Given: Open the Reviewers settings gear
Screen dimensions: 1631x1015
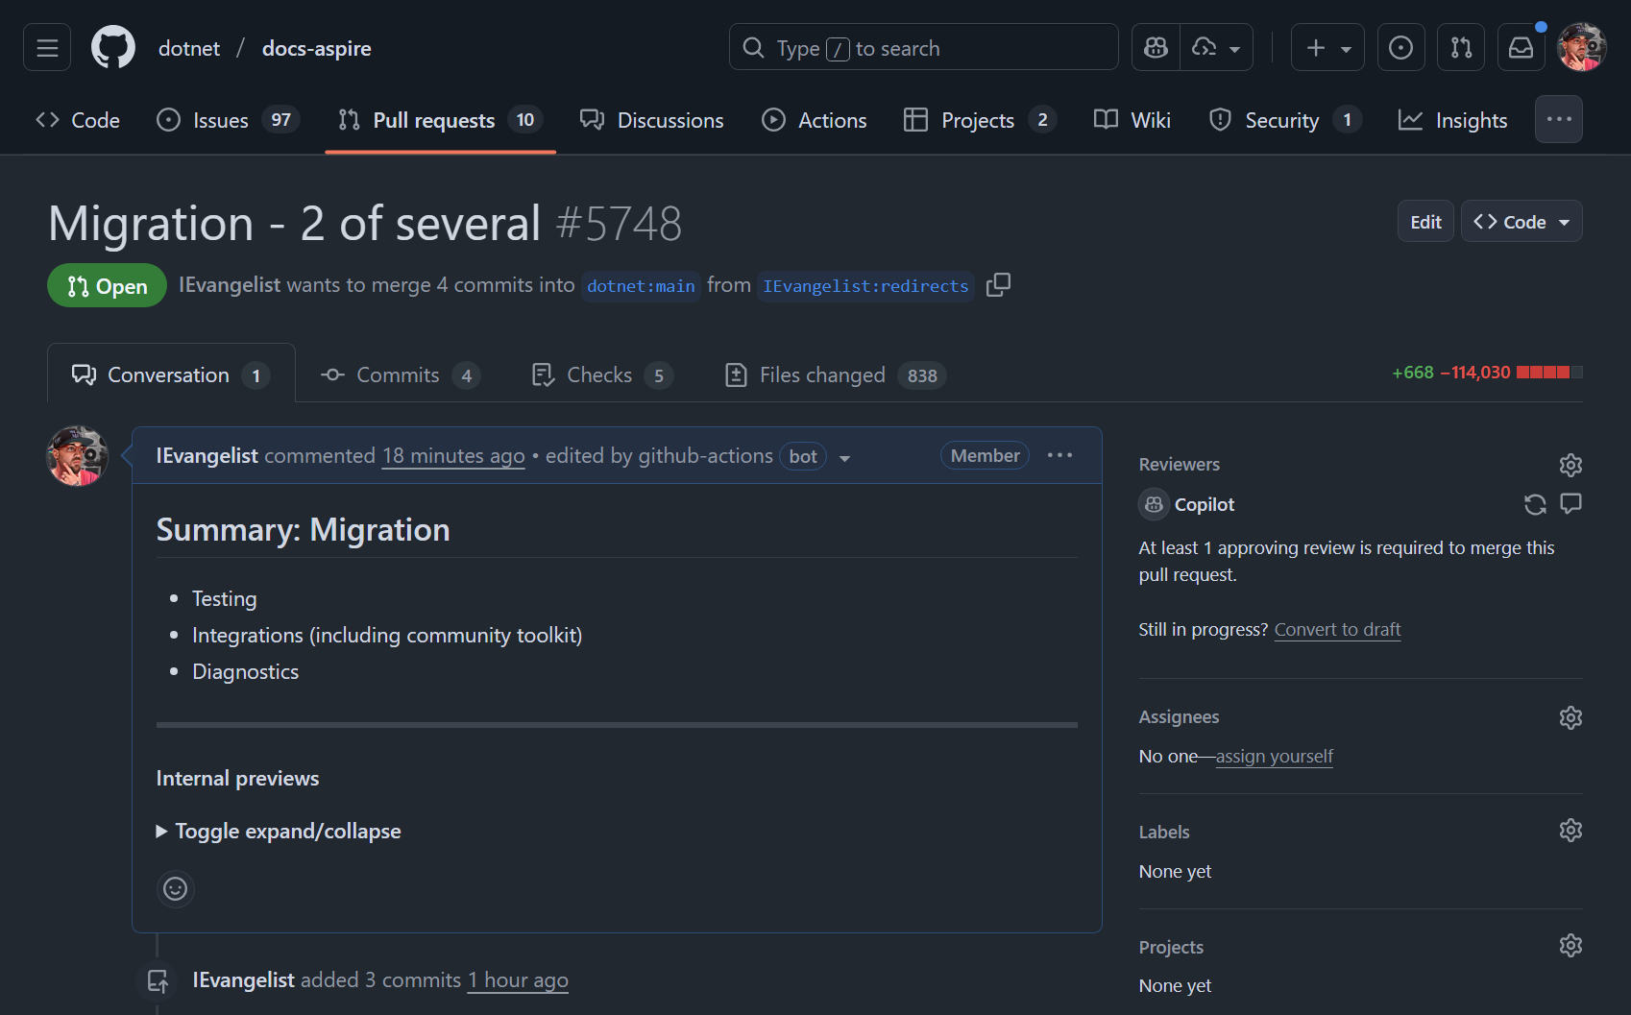Looking at the screenshot, I should [x=1570, y=465].
